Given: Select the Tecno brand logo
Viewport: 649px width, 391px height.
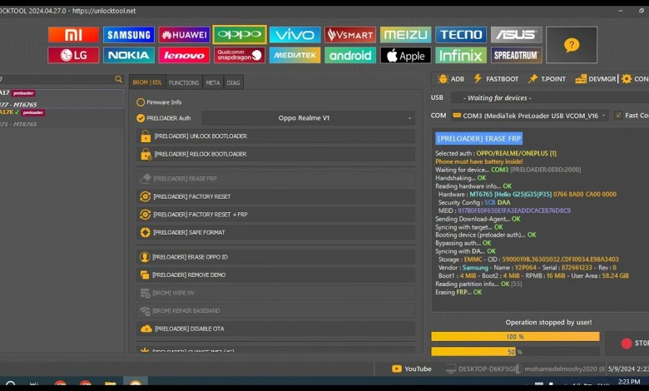Looking at the screenshot, I should click(461, 35).
